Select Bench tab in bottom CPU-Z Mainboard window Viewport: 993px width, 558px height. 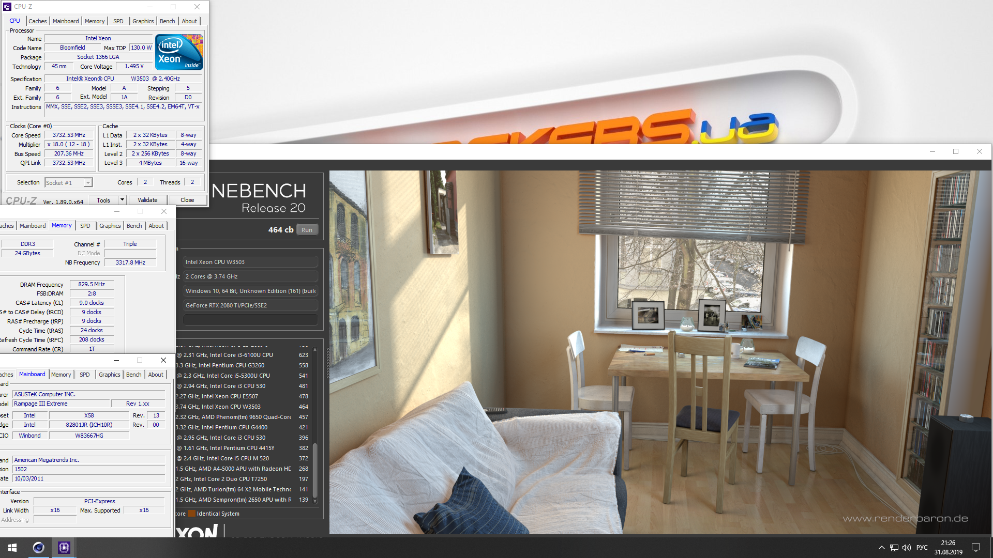pyautogui.click(x=134, y=375)
